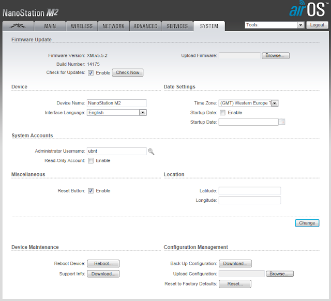The height and width of the screenshot is (301, 331).
Task: Focus the Administrator Username field
Action: point(117,151)
